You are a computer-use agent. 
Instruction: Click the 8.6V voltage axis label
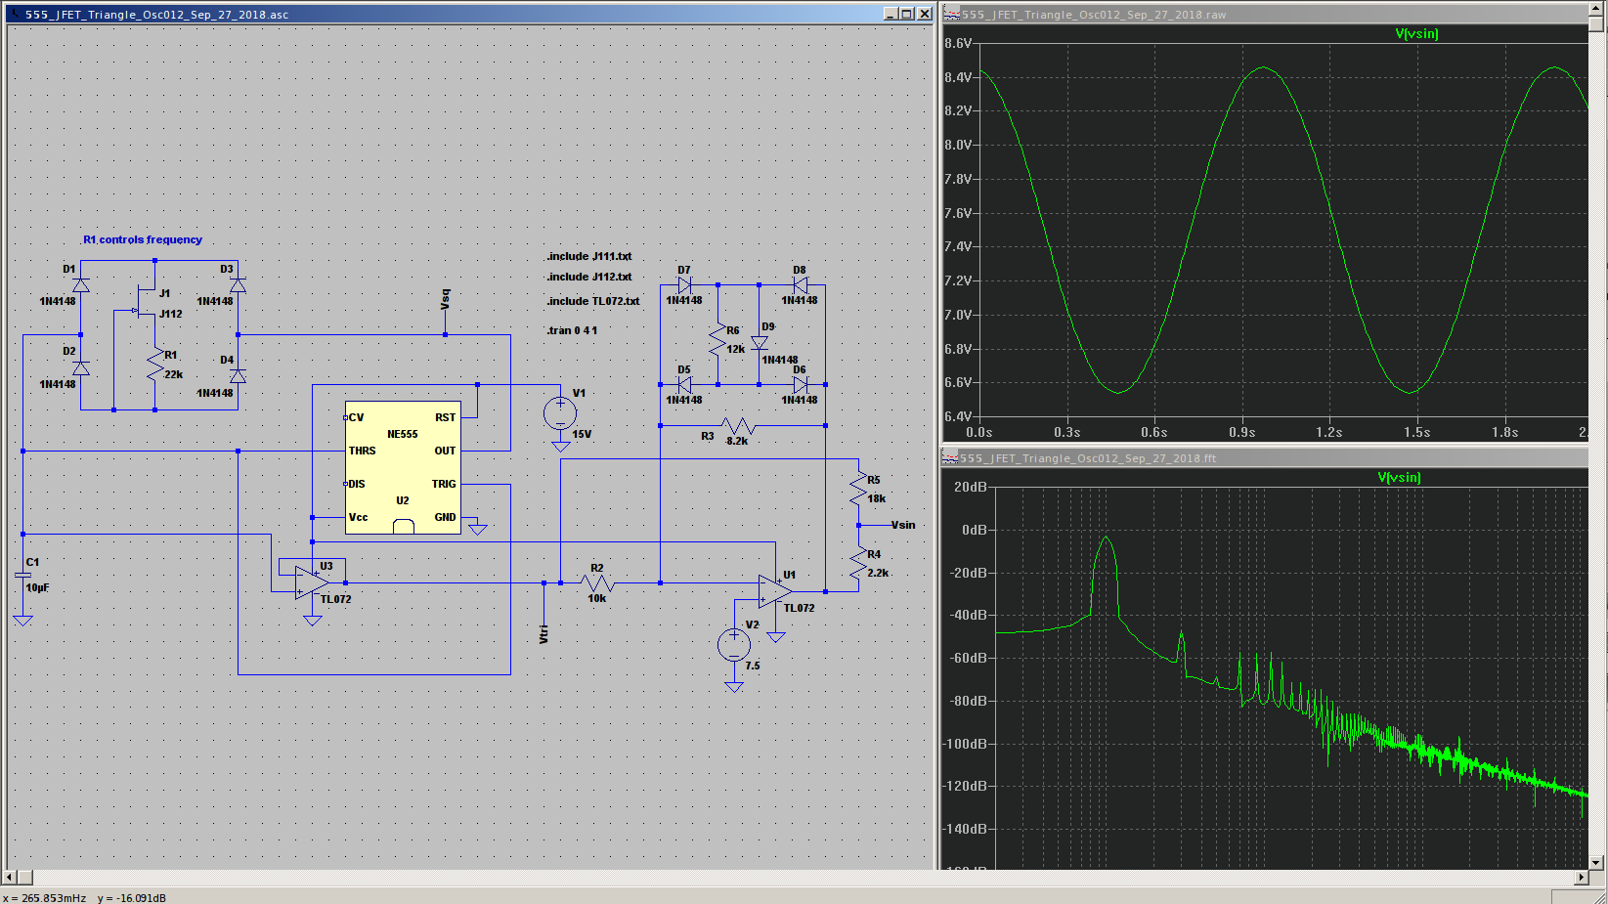click(958, 43)
